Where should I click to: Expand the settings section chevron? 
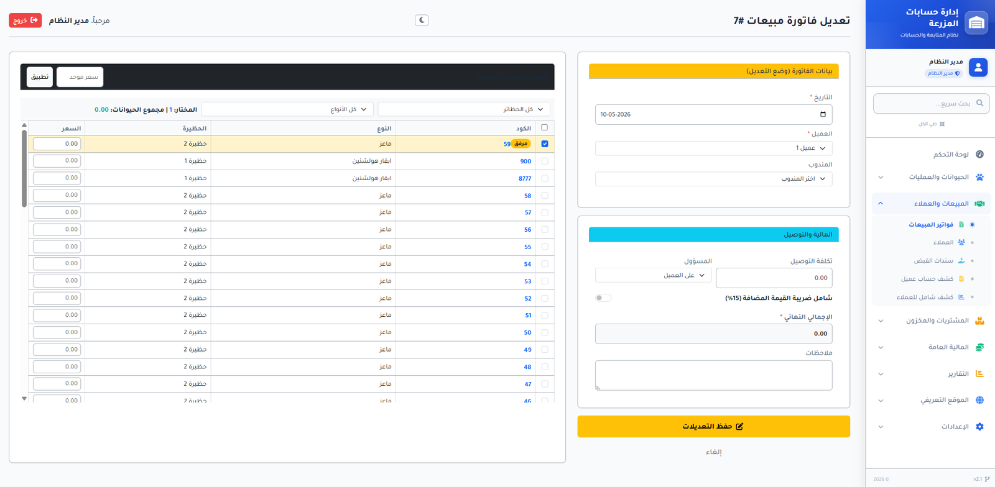[x=881, y=427]
